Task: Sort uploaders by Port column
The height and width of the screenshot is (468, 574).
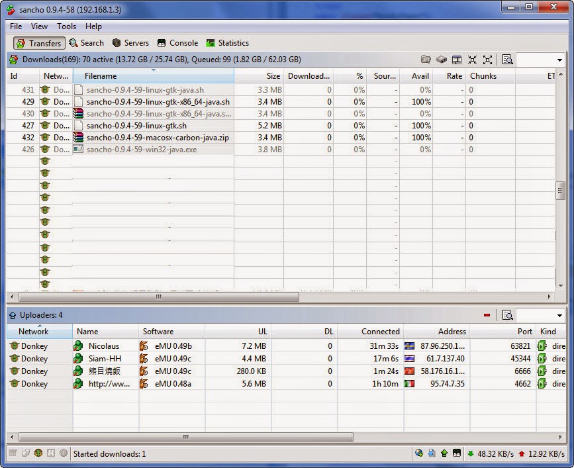Action: pyautogui.click(x=503, y=331)
